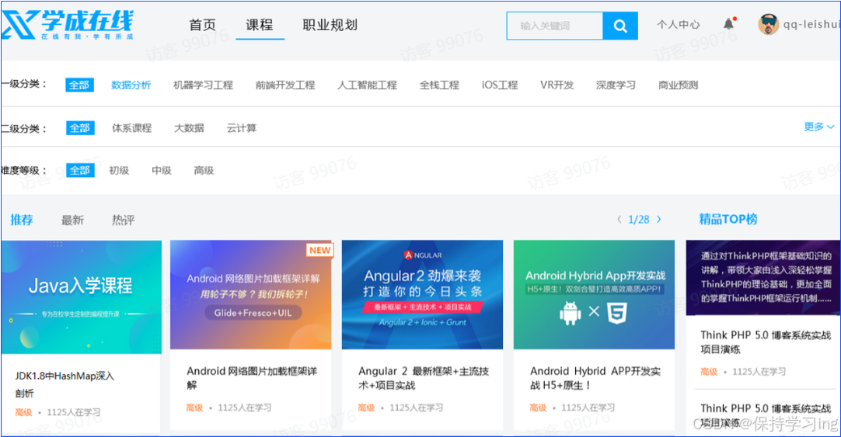Open JDK1.8中HashMap深入剖析 course title

click(65, 384)
